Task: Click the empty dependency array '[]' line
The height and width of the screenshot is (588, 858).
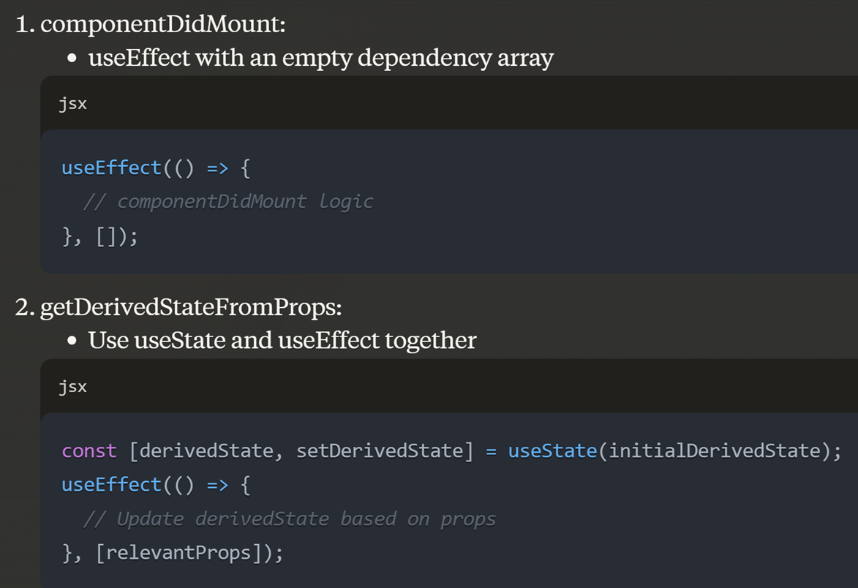Action: click(x=111, y=235)
